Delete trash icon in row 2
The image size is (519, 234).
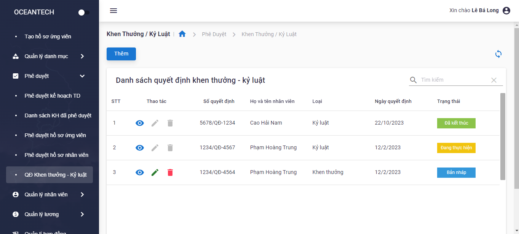click(170, 148)
